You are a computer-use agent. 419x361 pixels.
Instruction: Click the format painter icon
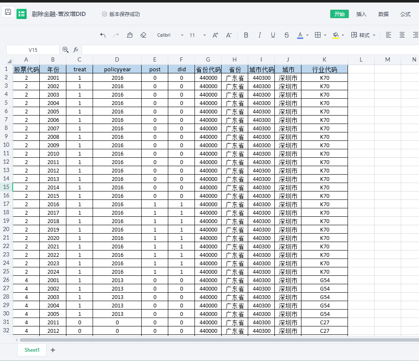(x=130, y=35)
